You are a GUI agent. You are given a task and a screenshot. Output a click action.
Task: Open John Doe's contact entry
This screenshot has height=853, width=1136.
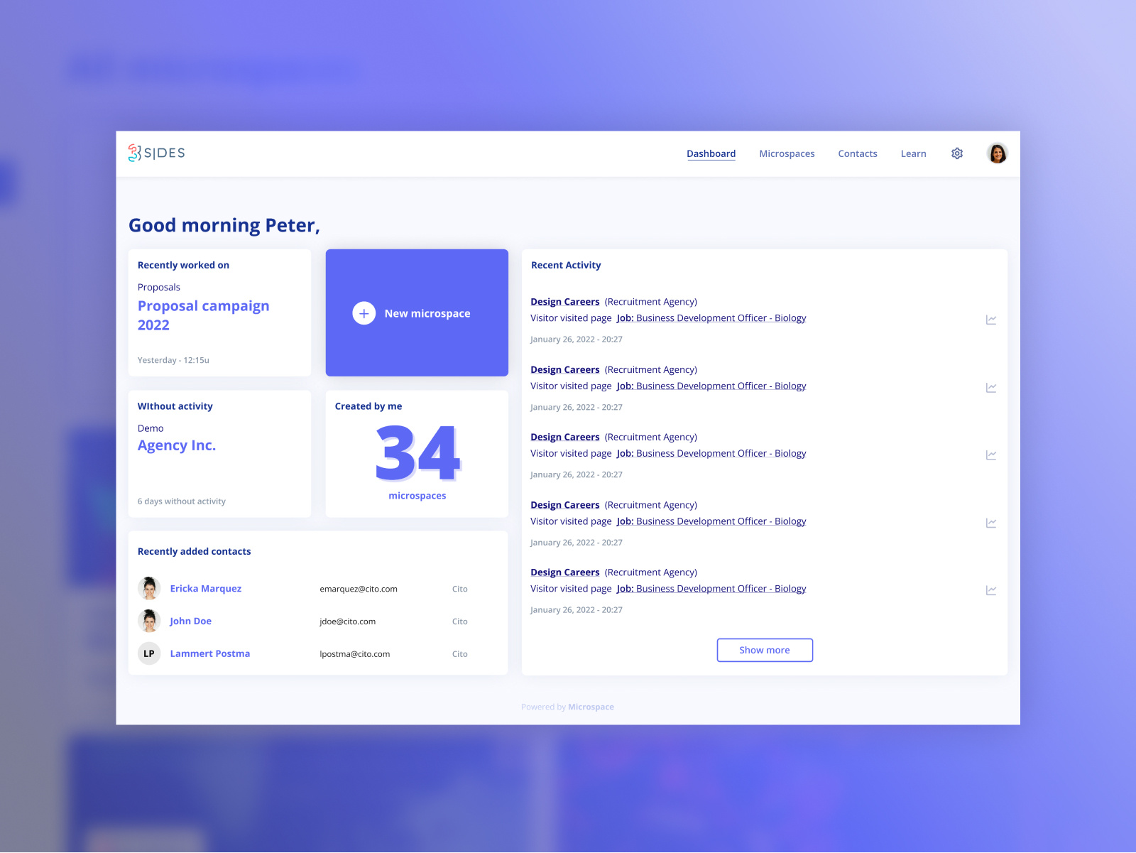point(190,621)
